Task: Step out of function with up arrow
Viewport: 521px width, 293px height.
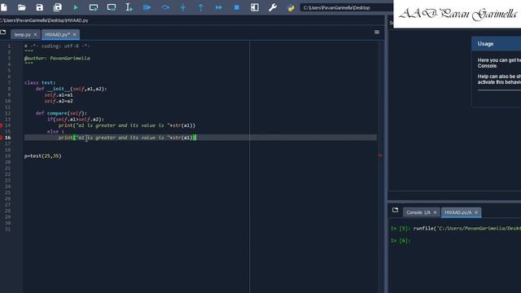Action: (201, 7)
